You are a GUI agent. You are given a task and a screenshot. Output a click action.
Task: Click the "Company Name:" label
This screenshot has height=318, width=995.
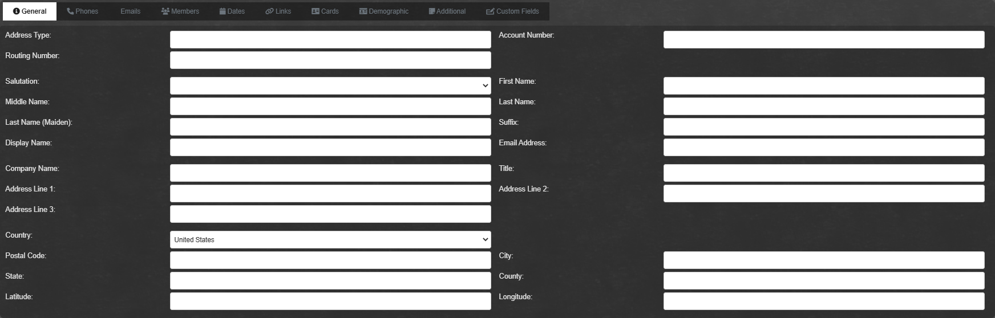point(32,169)
